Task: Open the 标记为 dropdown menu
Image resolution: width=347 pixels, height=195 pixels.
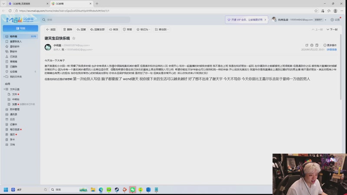Action: click(x=144, y=29)
